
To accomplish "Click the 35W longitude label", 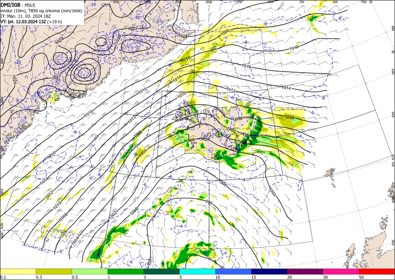I will click(x=116, y=2).
